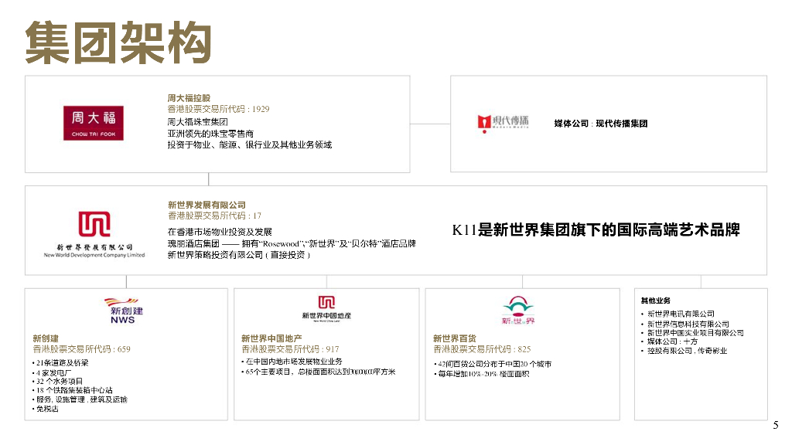The height and width of the screenshot is (445, 792).
Task: Select the stock code 917 line
Action: tap(291, 349)
